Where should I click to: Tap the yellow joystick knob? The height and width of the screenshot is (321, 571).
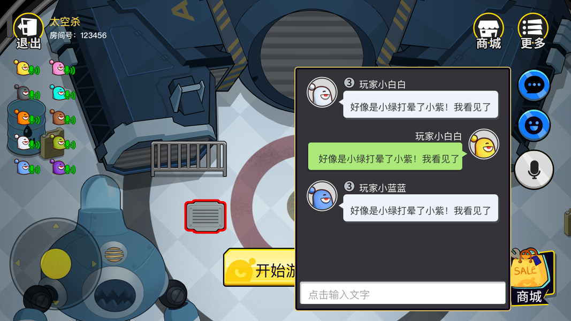coord(56,264)
